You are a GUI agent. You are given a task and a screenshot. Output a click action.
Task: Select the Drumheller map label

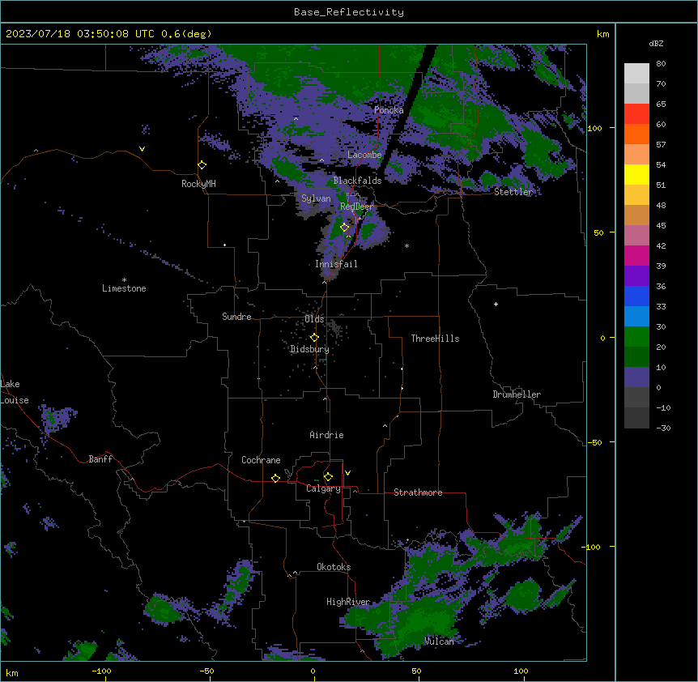[x=517, y=394]
